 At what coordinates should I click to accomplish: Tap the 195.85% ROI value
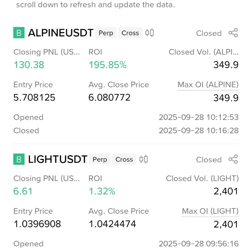(108, 65)
